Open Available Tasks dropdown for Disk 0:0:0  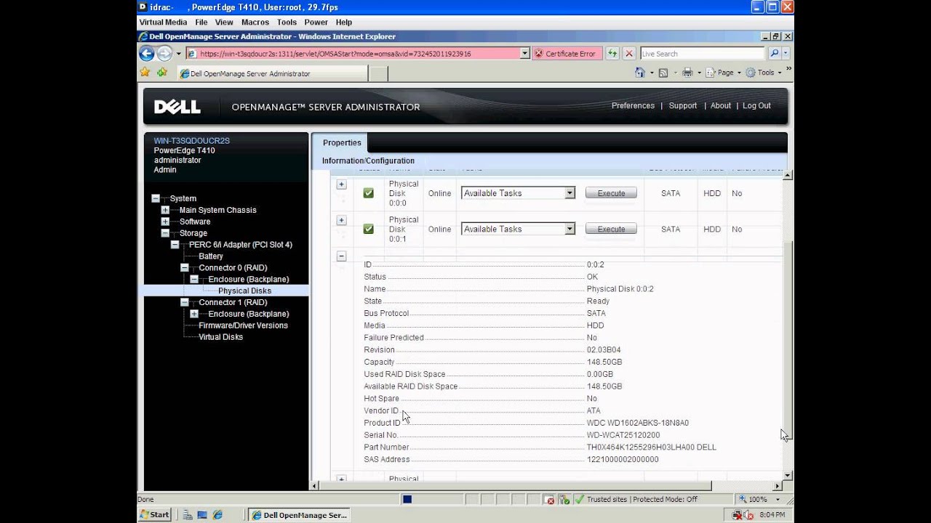click(x=518, y=193)
